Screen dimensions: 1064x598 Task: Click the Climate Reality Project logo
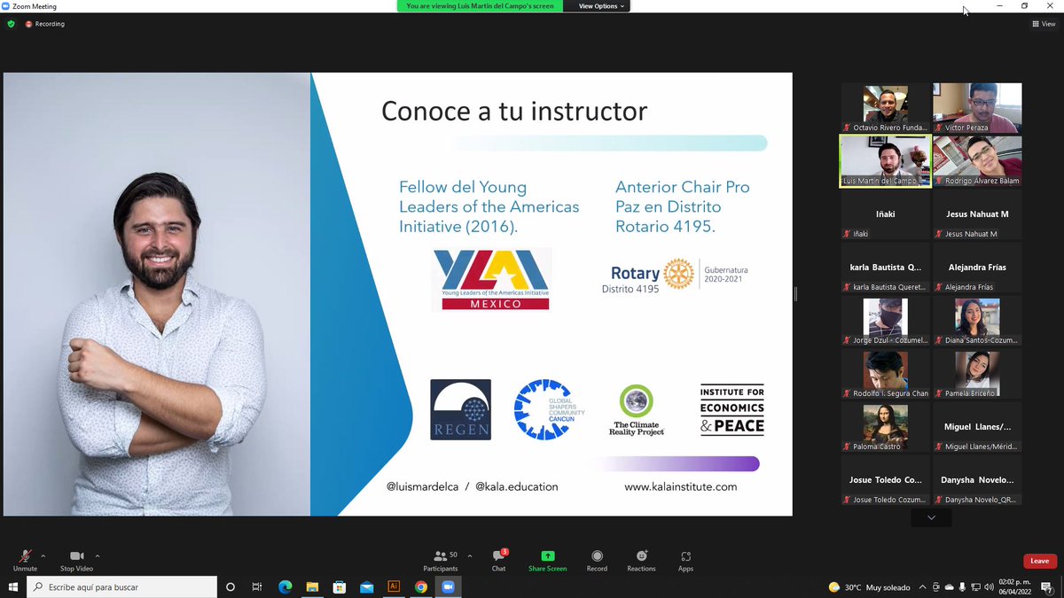[636, 410]
